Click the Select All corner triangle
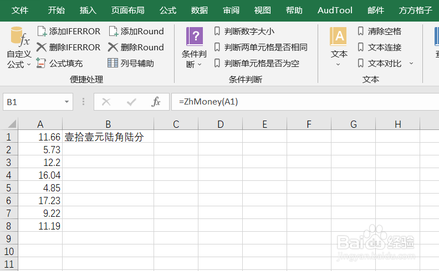 (x=12, y=123)
